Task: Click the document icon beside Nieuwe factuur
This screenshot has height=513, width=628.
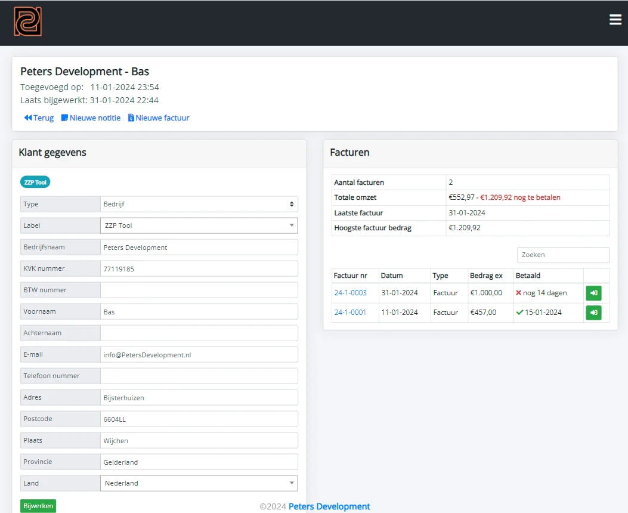Action: click(132, 118)
